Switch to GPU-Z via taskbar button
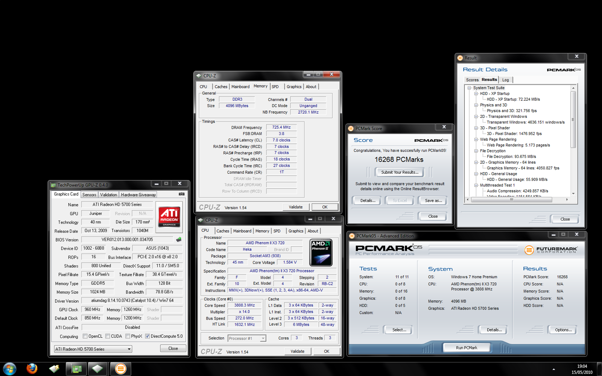The height and width of the screenshot is (376, 602). point(76,369)
